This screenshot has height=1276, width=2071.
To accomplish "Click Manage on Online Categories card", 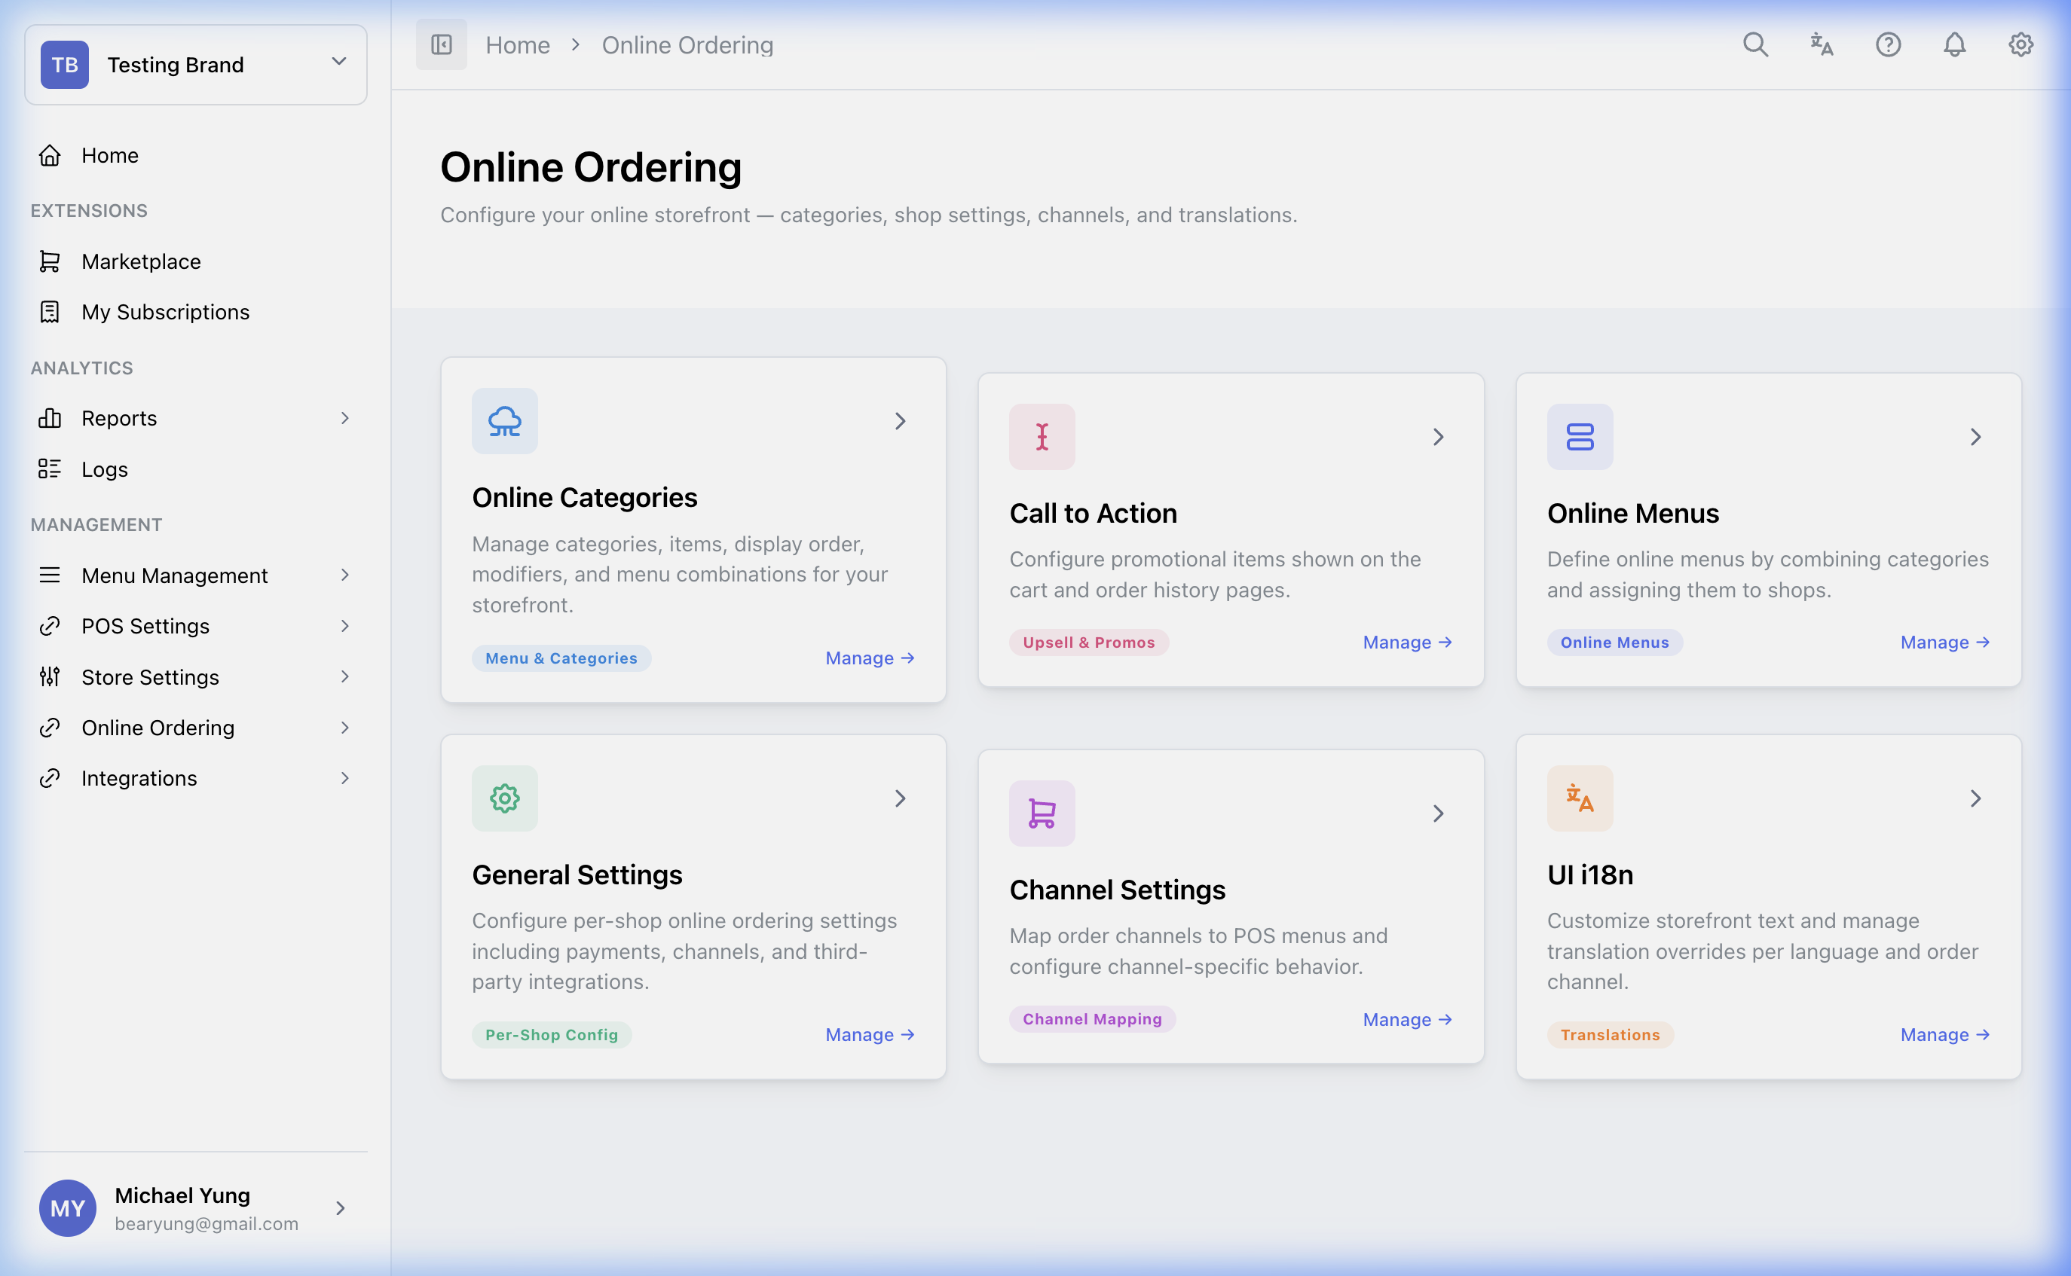I will [x=869, y=658].
